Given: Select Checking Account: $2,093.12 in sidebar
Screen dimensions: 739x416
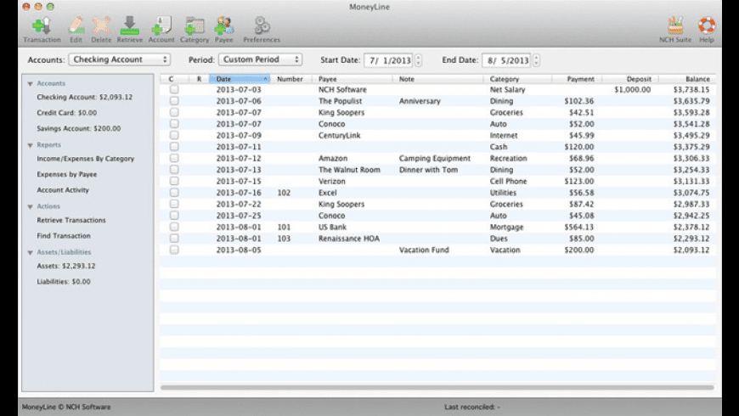Looking at the screenshot, I should [84, 97].
